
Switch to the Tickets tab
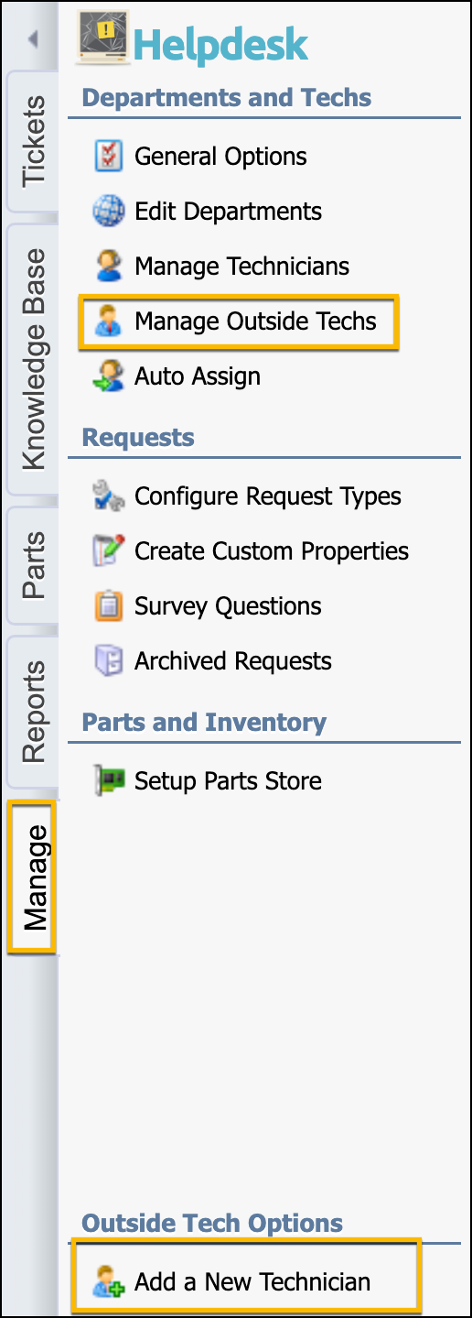33,140
